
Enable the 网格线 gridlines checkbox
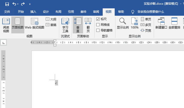(98, 25)
